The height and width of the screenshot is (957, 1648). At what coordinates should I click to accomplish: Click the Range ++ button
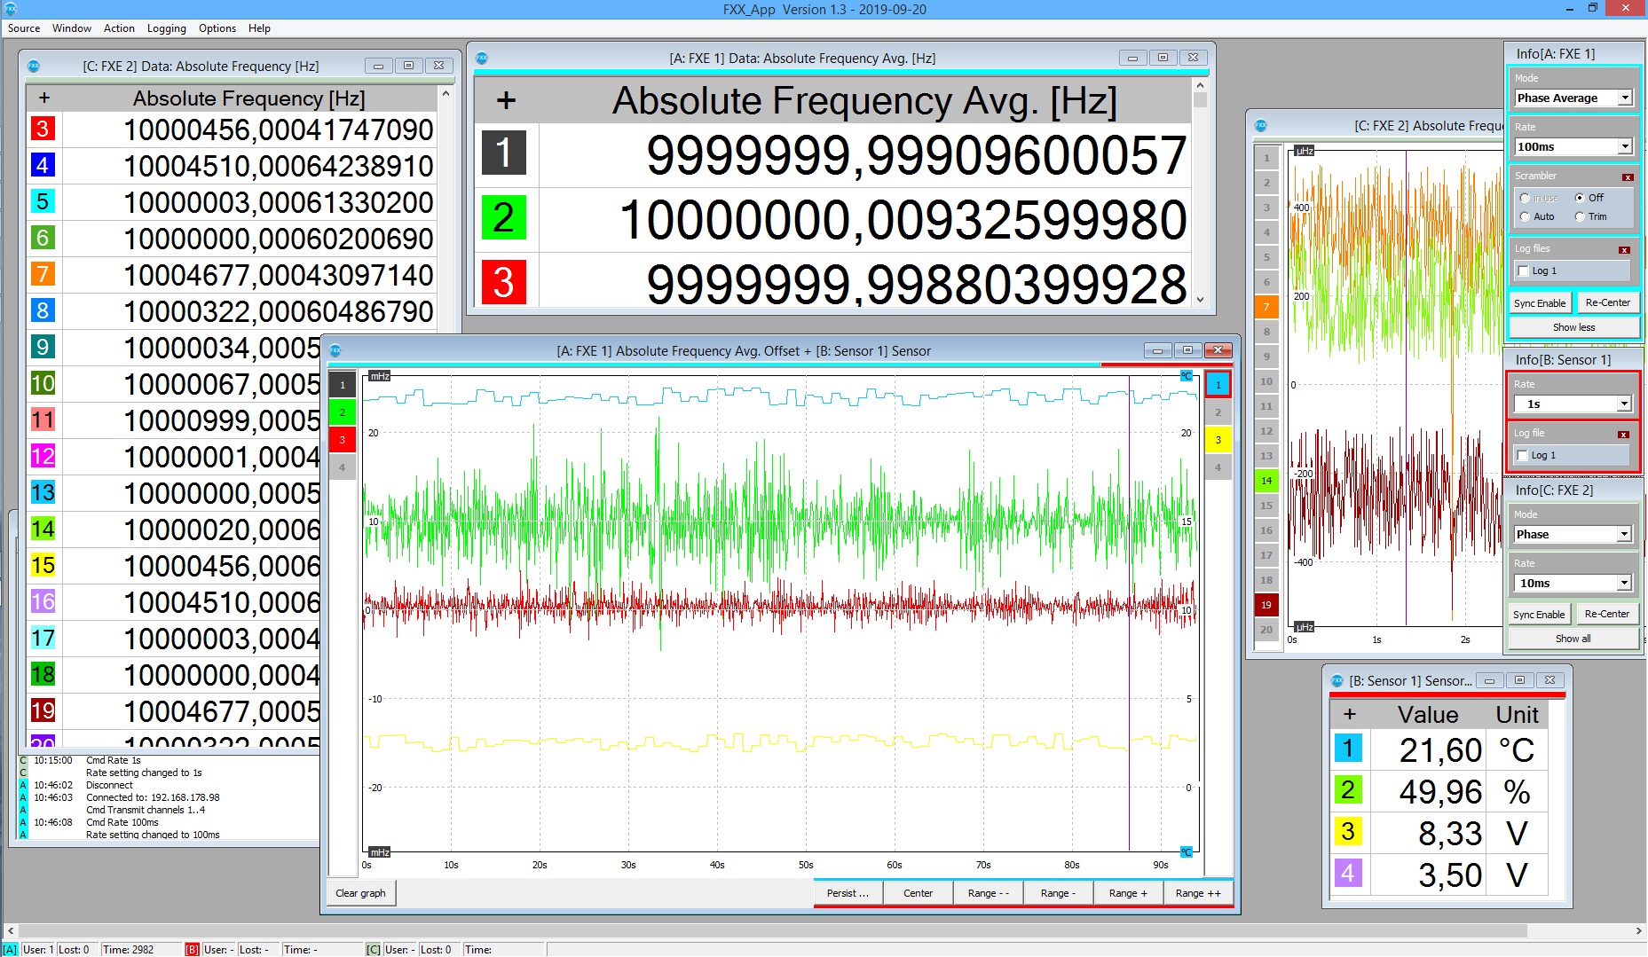(1198, 893)
